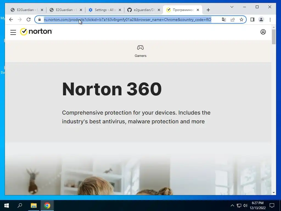Open the Windows Start menu

click(7, 206)
